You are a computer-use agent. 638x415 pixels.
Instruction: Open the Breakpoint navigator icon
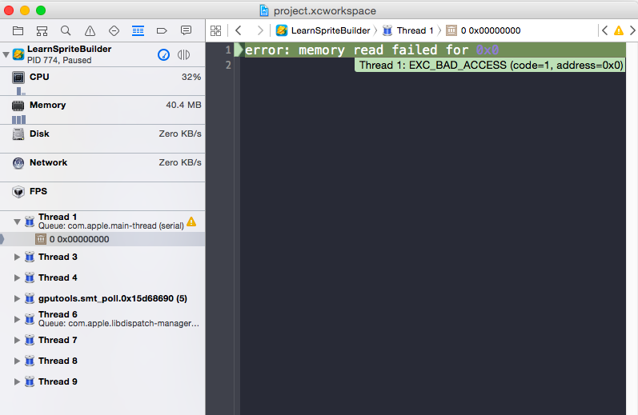[x=162, y=31]
